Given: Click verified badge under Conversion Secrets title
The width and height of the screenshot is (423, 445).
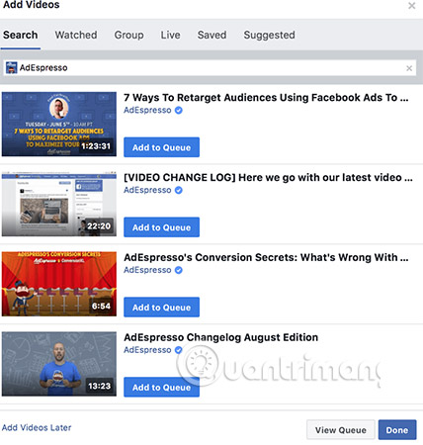Looking at the screenshot, I should [179, 270].
